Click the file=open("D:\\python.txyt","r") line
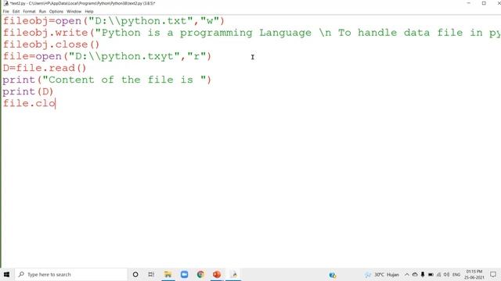Viewport: 501px width, 281px height. tap(107, 56)
